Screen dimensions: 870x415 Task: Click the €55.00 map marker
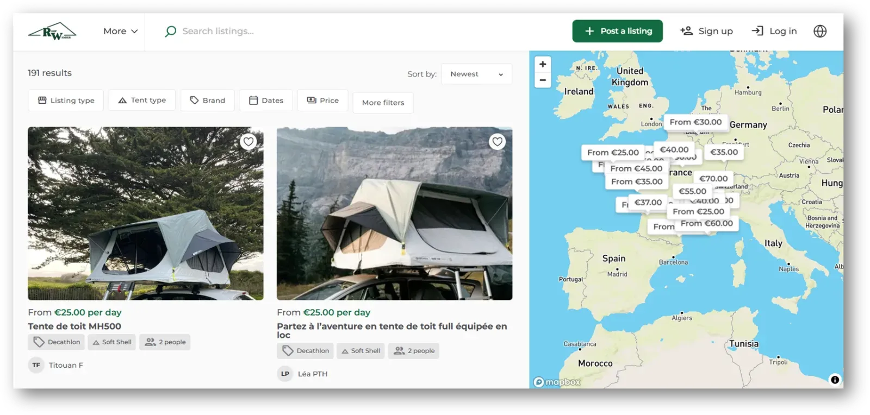click(x=692, y=191)
